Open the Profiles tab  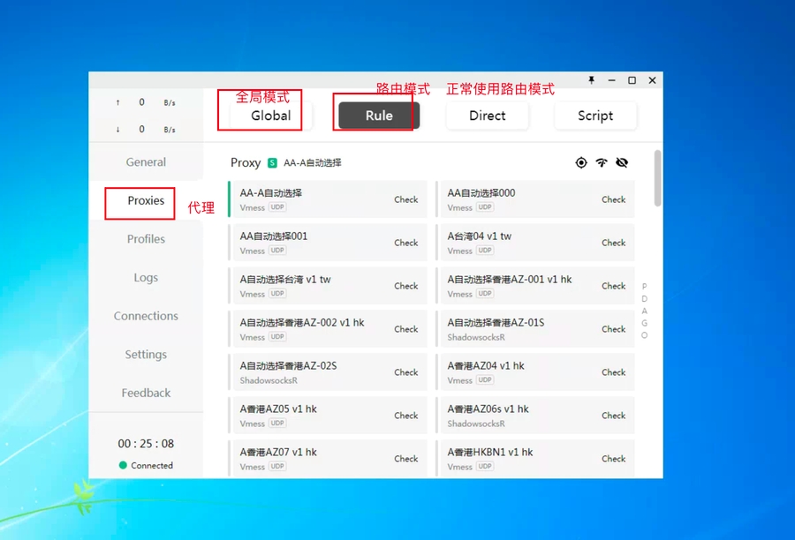tap(146, 239)
